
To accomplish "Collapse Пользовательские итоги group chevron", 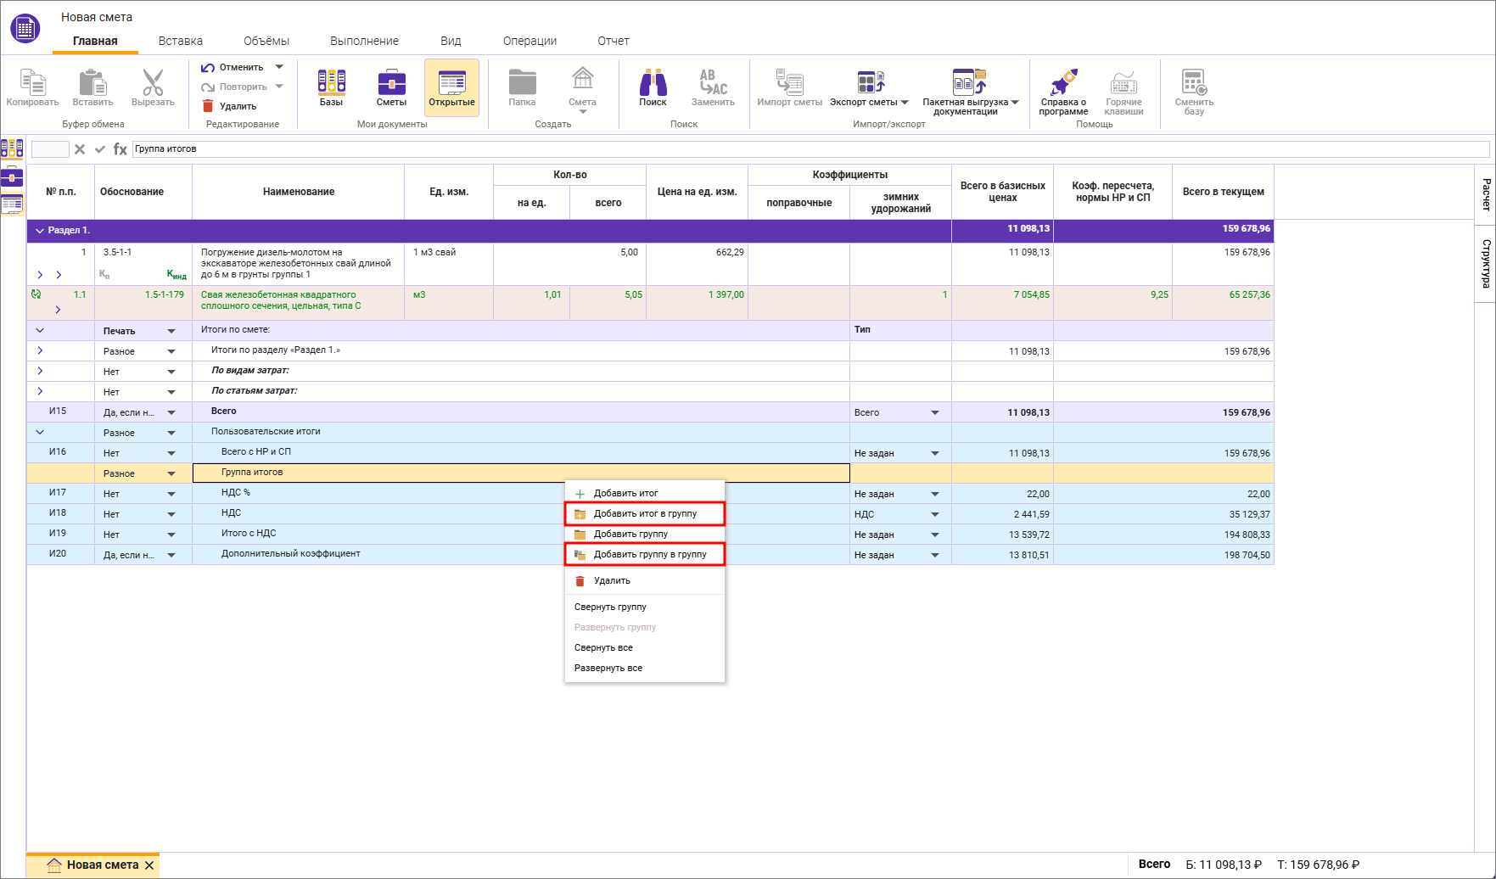I will 40,432.
